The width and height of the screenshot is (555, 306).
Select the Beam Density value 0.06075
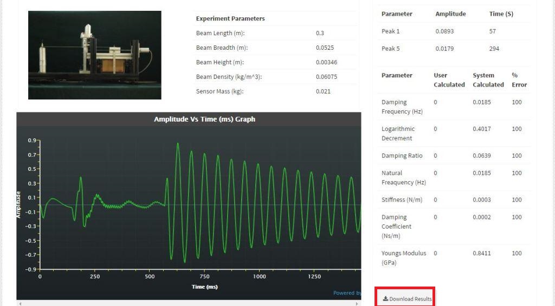pos(326,77)
